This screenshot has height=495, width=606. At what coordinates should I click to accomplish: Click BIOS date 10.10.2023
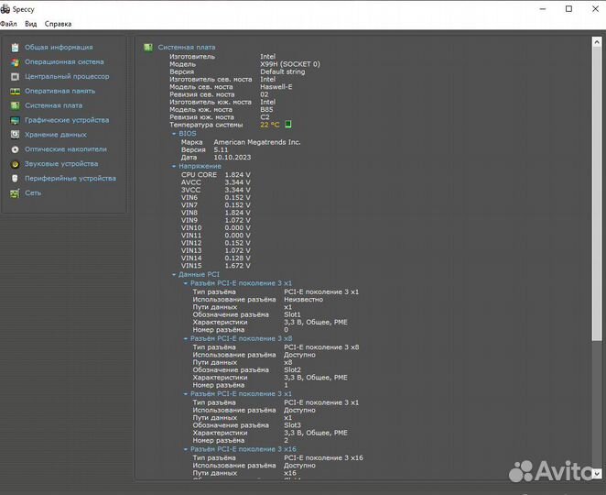[x=233, y=158]
